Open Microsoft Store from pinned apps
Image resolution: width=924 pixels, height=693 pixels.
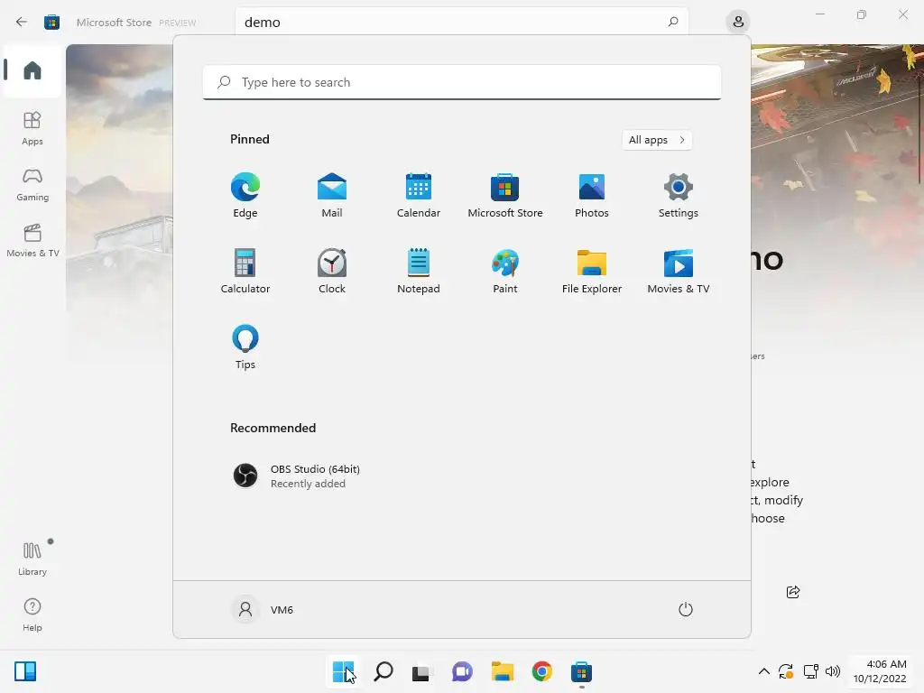coord(505,195)
